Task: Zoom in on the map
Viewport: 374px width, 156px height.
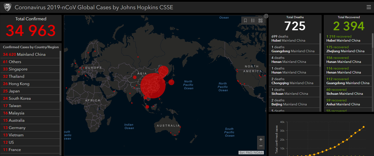Action: click(x=261, y=139)
